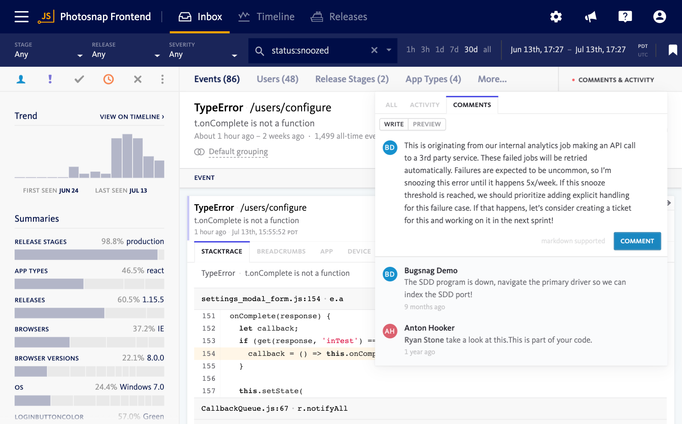This screenshot has width=682, height=424.
Task: Show the ACTIVITY tab
Action: coord(425,105)
